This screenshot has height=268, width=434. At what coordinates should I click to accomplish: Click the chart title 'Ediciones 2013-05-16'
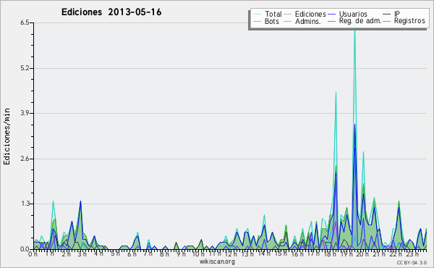(x=111, y=12)
